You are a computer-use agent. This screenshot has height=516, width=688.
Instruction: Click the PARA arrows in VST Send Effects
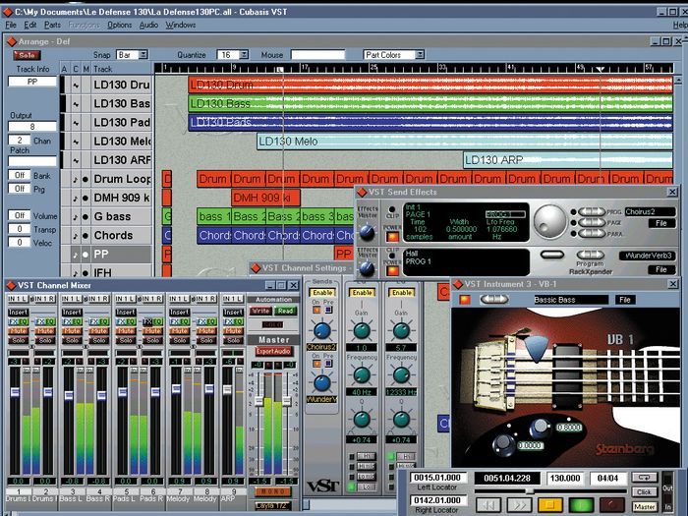point(591,233)
